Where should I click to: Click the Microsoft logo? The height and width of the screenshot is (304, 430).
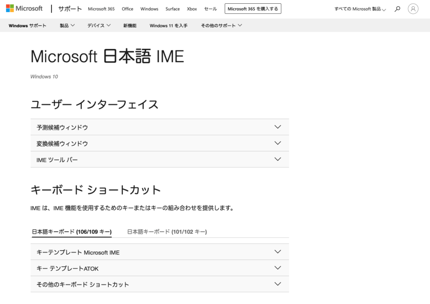pos(24,8)
